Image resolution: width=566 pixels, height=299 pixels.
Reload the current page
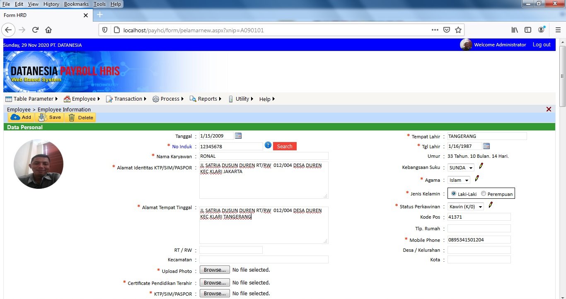(x=36, y=30)
